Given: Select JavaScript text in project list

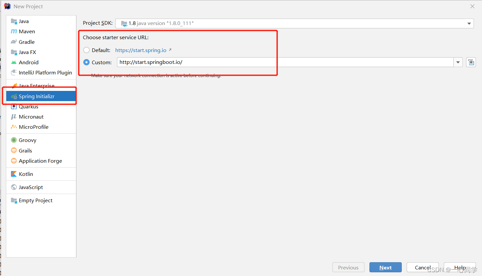Looking at the screenshot, I should point(31,187).
